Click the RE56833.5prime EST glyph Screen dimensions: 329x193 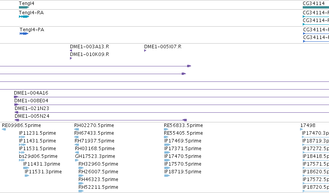click(x=166, y=129)
